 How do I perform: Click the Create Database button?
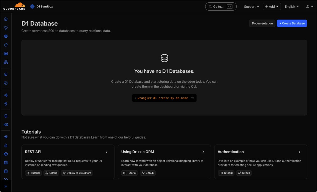click(x=292, y=23)
